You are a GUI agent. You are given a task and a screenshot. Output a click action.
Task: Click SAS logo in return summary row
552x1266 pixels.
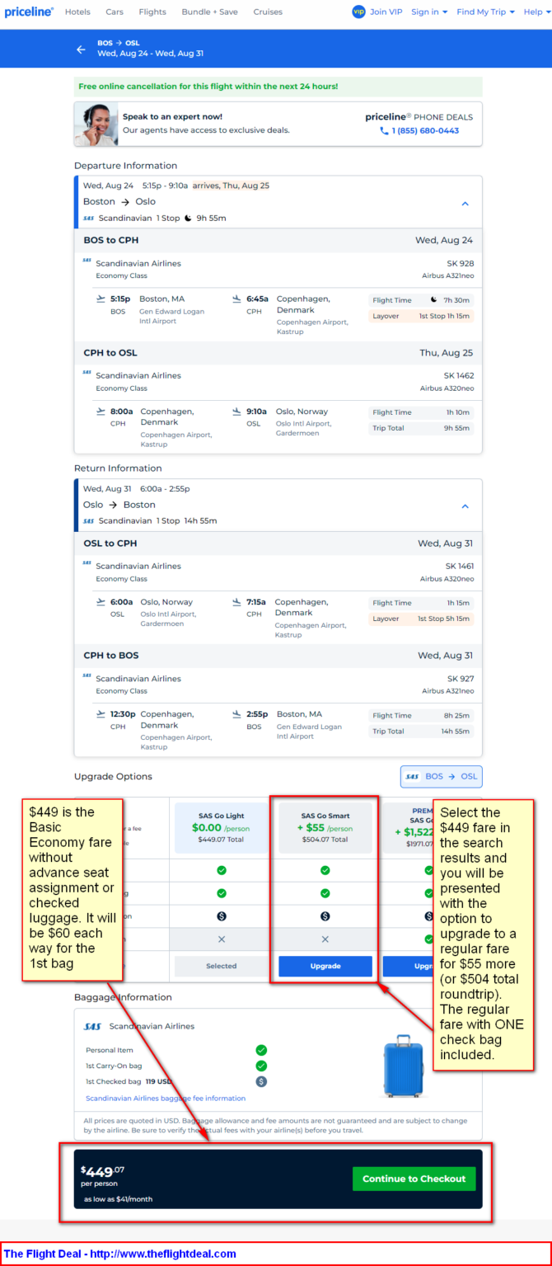pyautogui.click(x=89, y=521)
